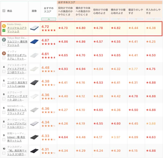Sort the 寝返りのしやすさ column
Image resolution: width=163 pixels, height=158 pixels.
coord(136,19)
